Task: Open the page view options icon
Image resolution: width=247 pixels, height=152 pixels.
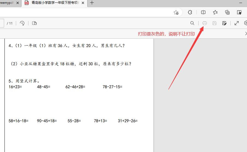Action: [x=34, y=23]
